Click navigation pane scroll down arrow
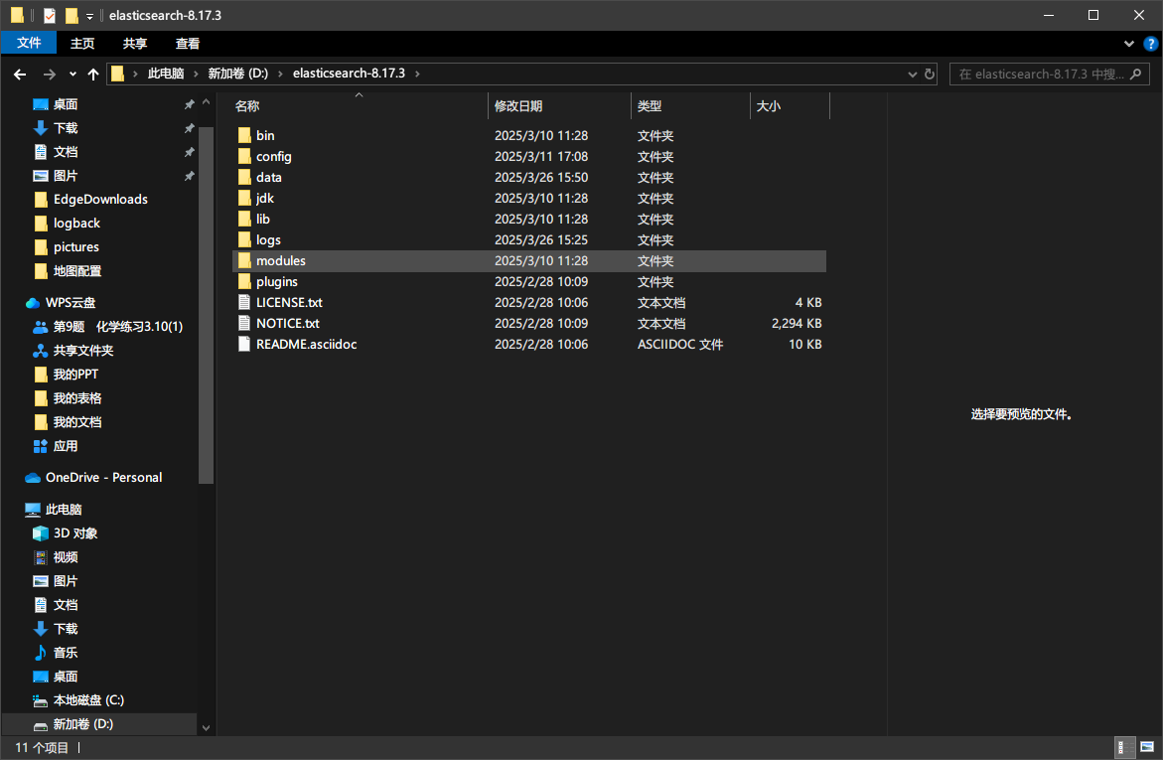 207,728
